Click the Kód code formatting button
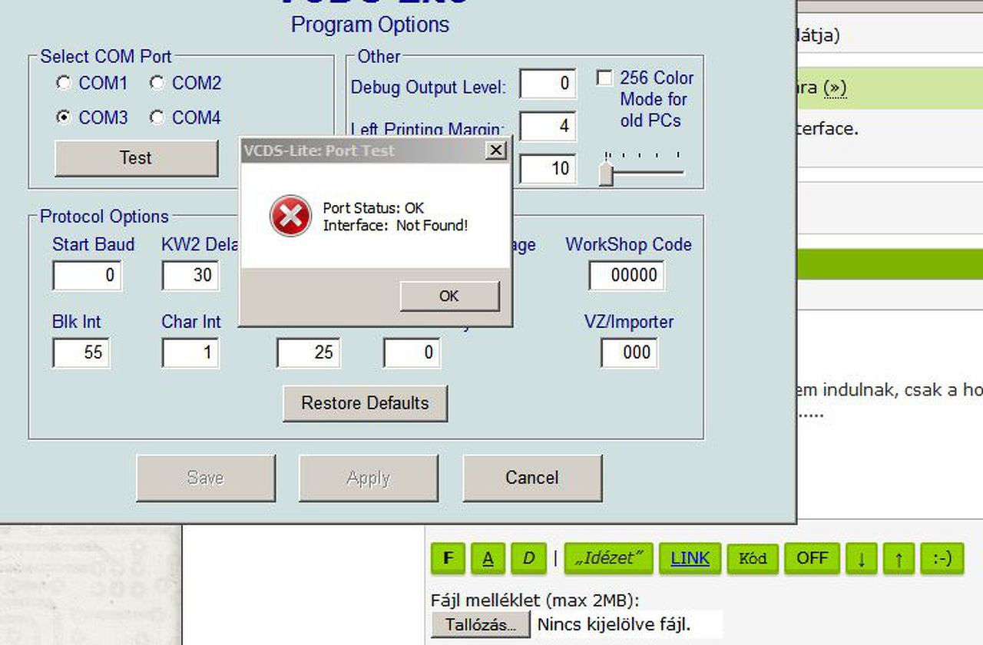The image size is (983, 645). pyautogui.click(x=753, y=558)
